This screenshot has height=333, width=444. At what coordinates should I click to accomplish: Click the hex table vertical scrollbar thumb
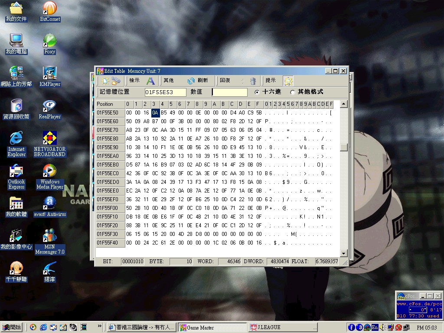344,147
